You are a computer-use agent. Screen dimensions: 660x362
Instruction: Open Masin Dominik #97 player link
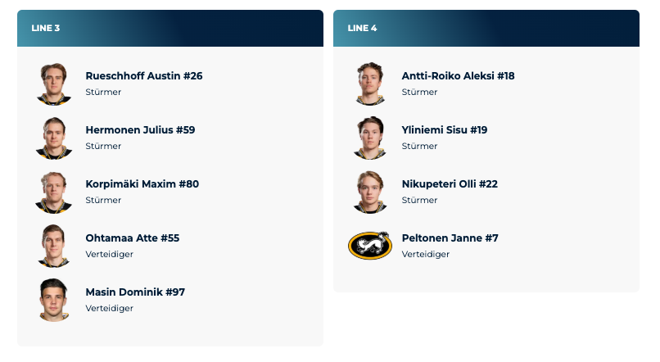[x=135, y=292]
